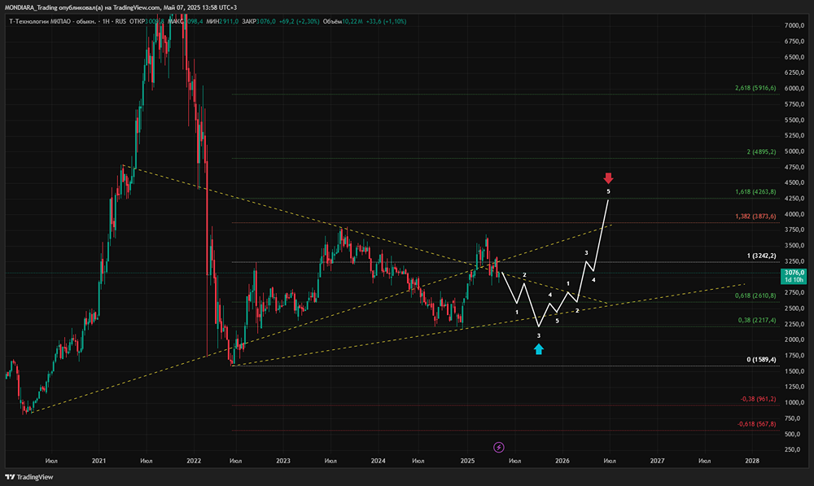The height and width of the screenshot is (486, 814).
Task: Click 2028 on the time axis
Action: pos(751,461)
